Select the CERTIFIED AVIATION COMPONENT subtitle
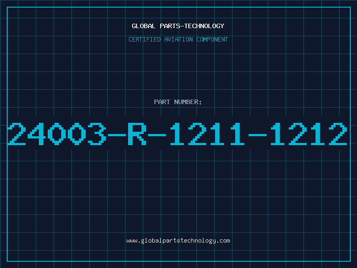 [x=178, y=39]
